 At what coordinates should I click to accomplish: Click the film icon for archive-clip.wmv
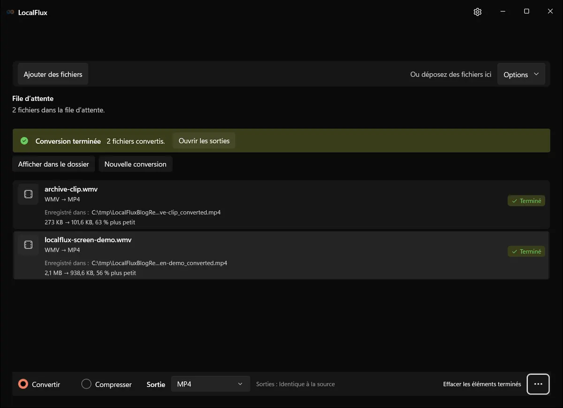pyautogui.click(x=28, y=194)
